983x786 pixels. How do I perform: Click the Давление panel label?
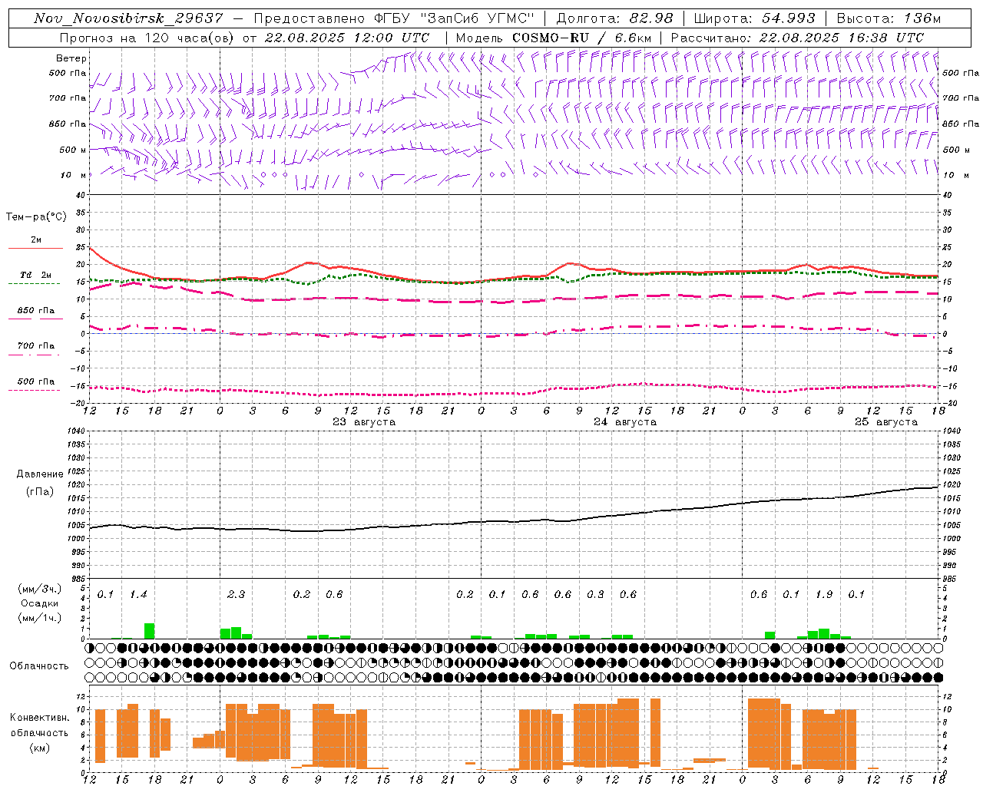[x=40, y=474]
